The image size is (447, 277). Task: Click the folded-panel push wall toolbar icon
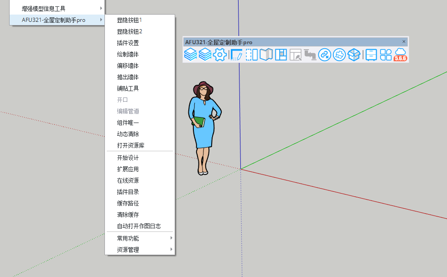[x=266, y=55]
